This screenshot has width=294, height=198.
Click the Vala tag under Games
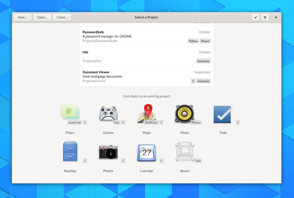(117, 122)
